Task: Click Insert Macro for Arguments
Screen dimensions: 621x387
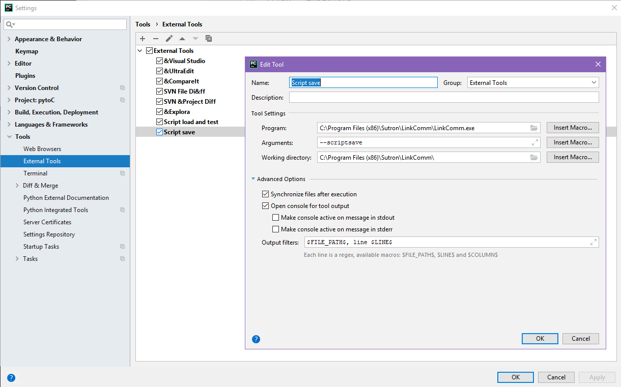Action: coord(573,142)
